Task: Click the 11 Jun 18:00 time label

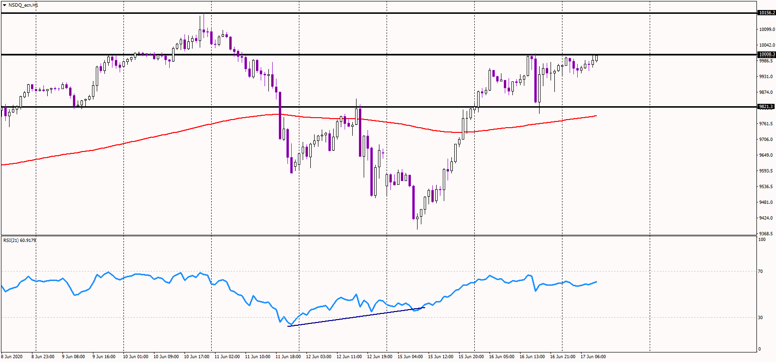Action: [x=288, y=357]
